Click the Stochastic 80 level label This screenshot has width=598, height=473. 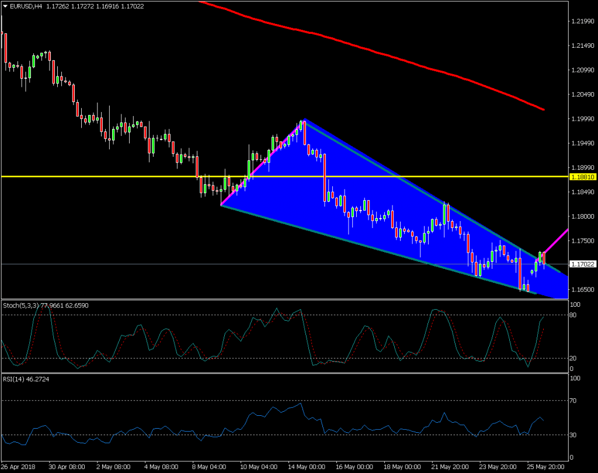point(573,315)
